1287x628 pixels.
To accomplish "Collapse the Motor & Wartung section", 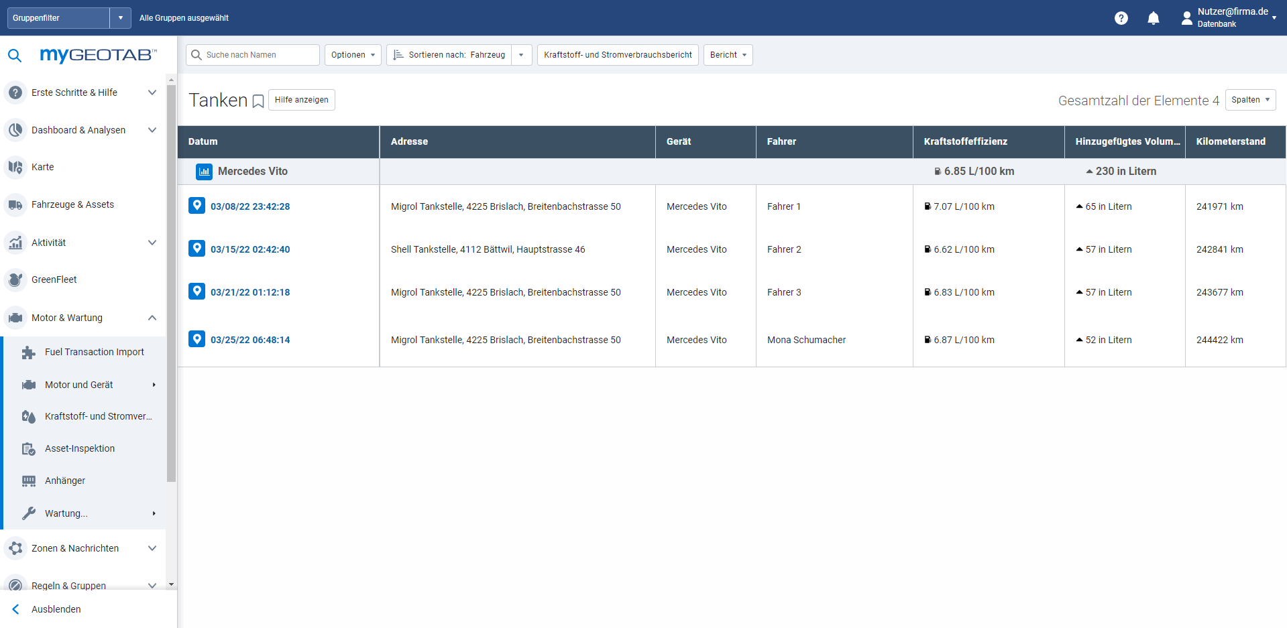I will coord(152,318).
